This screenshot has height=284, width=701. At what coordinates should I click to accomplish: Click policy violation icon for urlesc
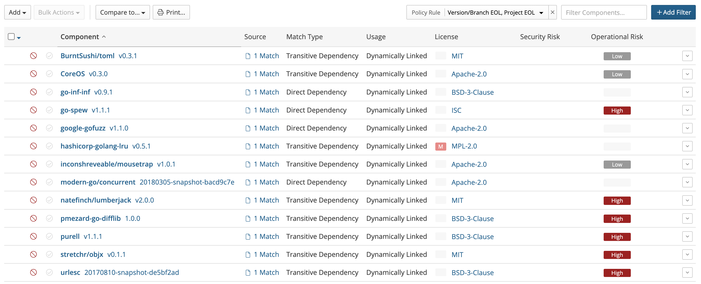pos(33,272)
